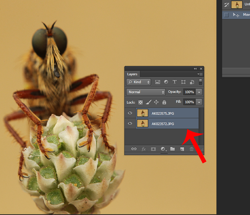This screenshot has height=215, width=250.
Task: Create a new layer with bottom icon
Action: coord(182,149)
